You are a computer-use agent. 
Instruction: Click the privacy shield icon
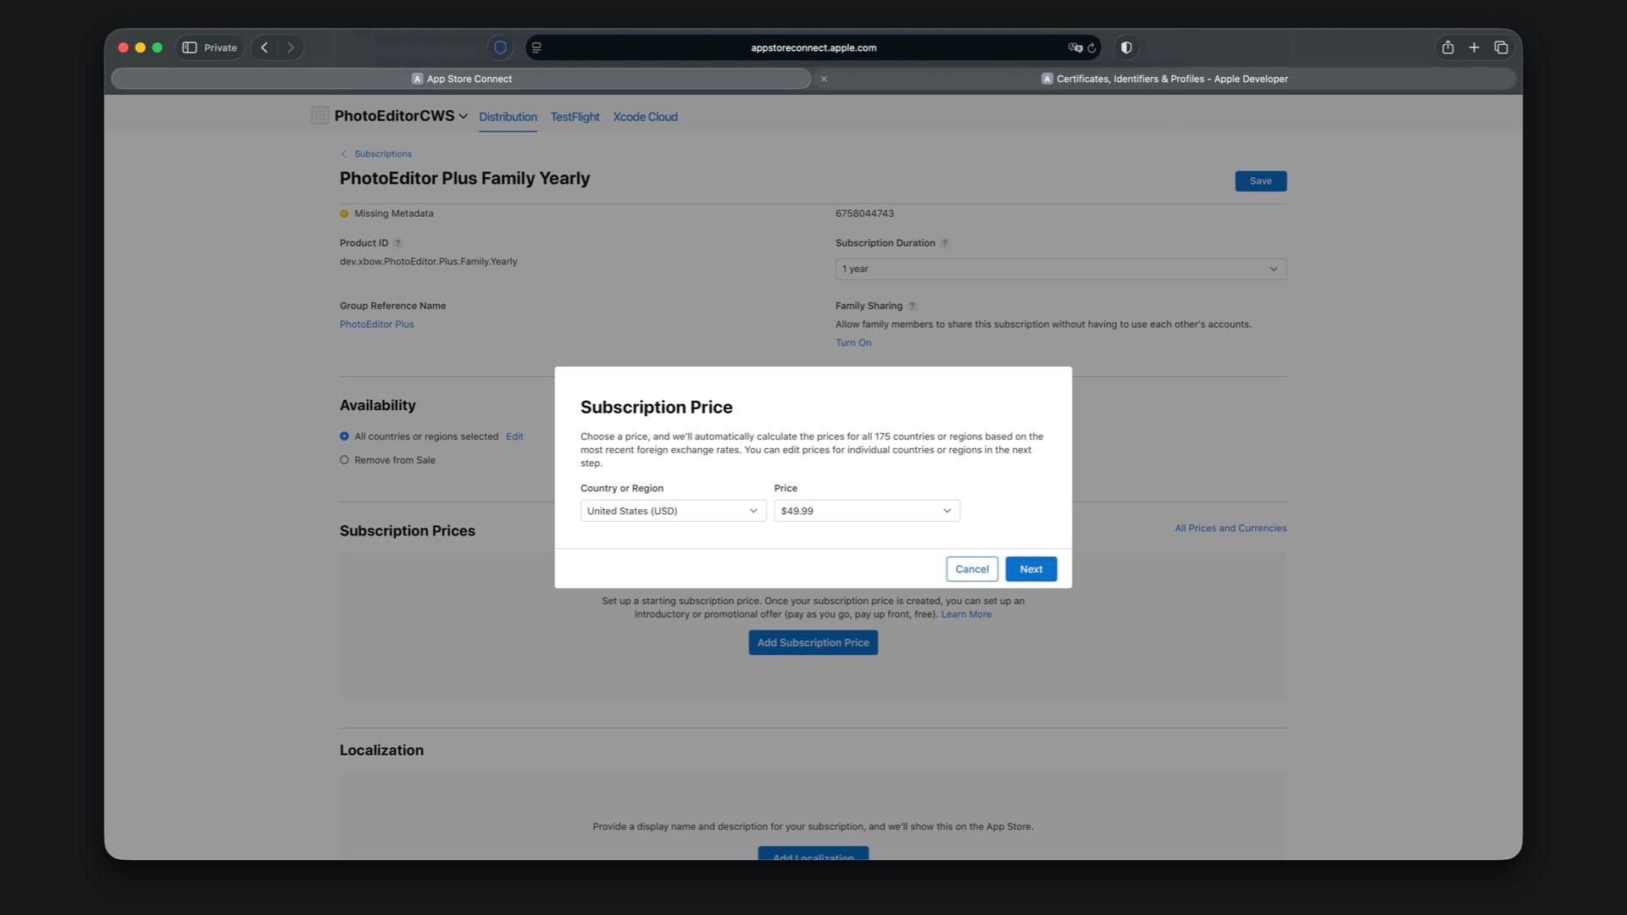[500, 47]
